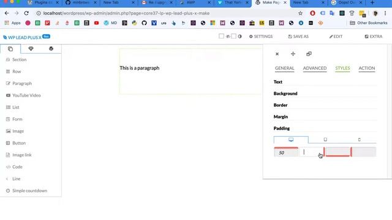The width and height of the screenshot is (392, 220).
Task: Click the eye visibility icon in toolbar
Action: 228,37
